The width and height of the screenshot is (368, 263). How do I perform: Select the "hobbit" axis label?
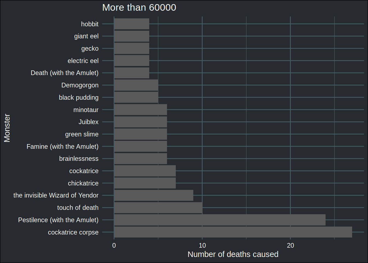(90, 24)
